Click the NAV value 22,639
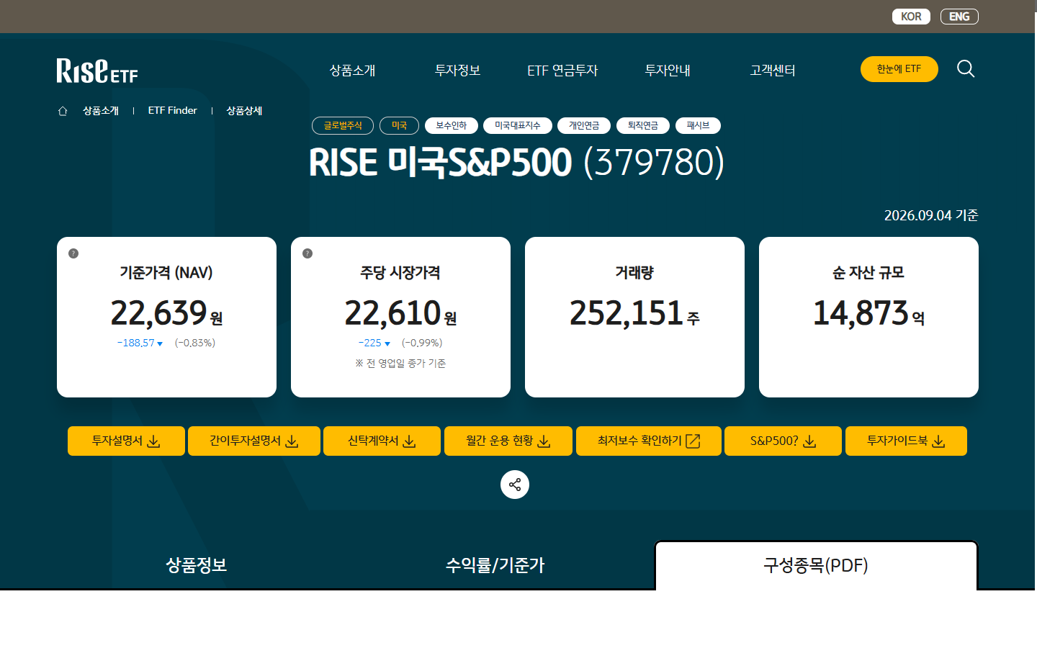The height and width of the screenshot is (648, 1037). (158, 313)
